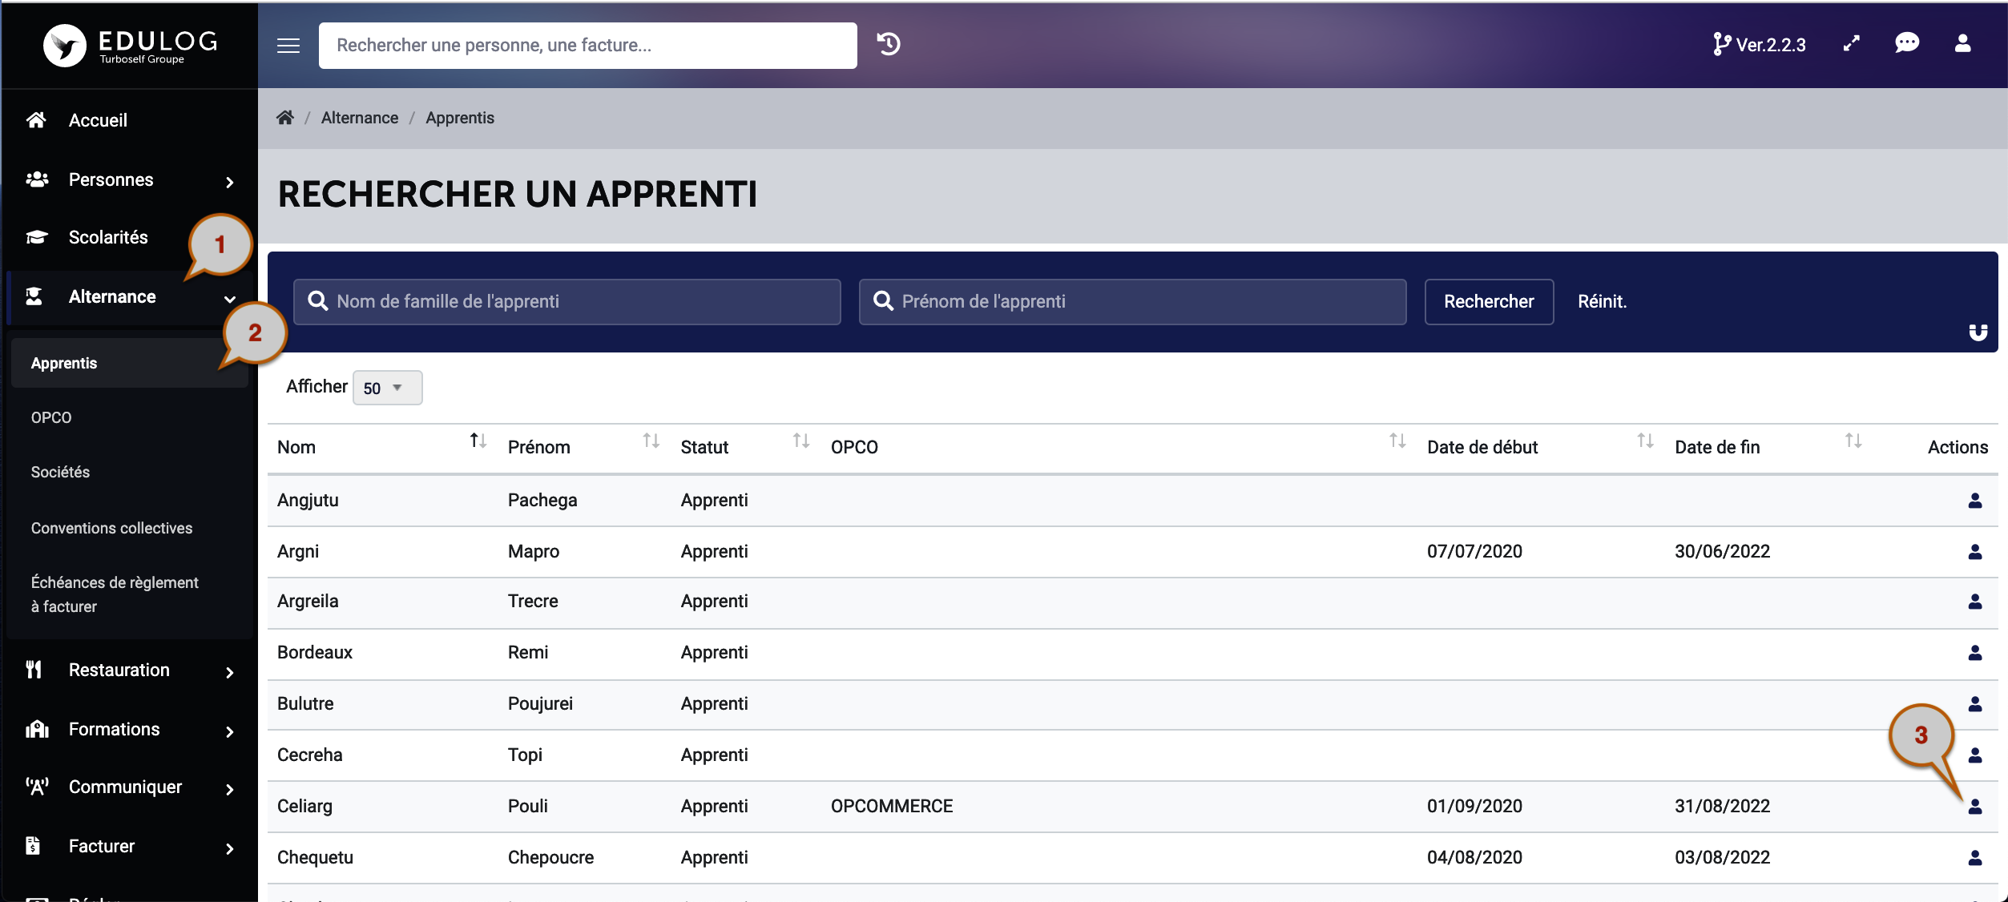Click the name Angjutu
2008x902 pixels.
point(308,500)
